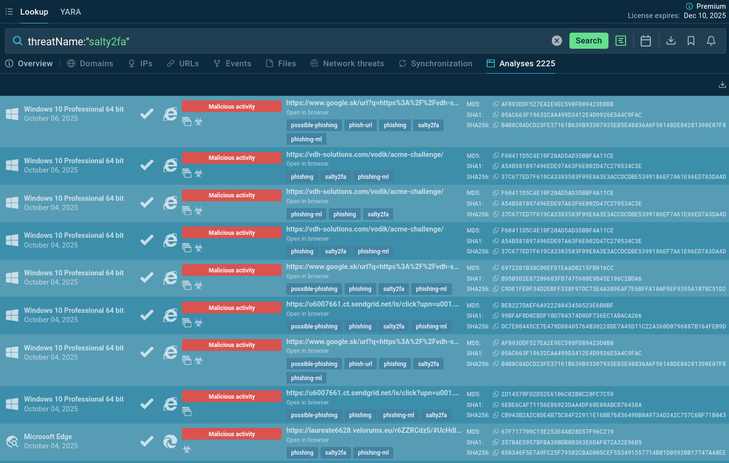Image resolution: width=729 pixels, height=463 pixels.
Task: Click the phish-url tag in first result
Action: pyautogui.click(x=360, y=125)
